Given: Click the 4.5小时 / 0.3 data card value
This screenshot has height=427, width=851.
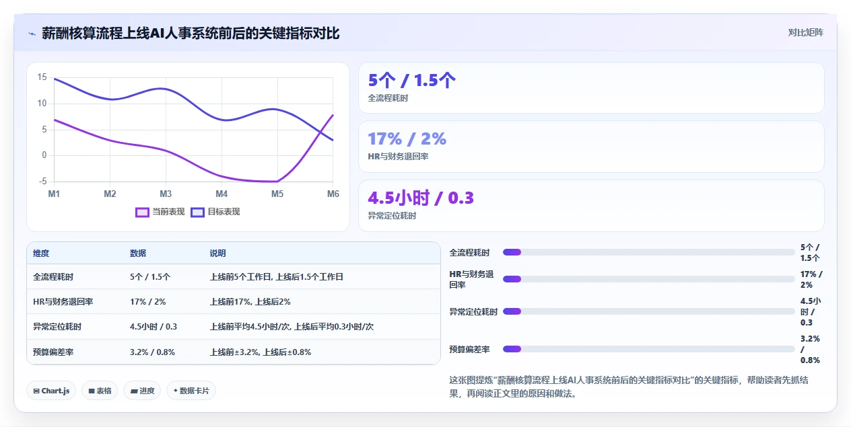Looking at the screenshot, I should click(x=421, y=198).
